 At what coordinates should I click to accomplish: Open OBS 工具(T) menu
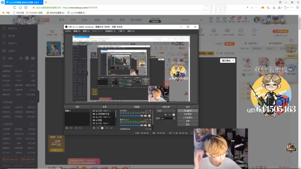click(122, 31)
